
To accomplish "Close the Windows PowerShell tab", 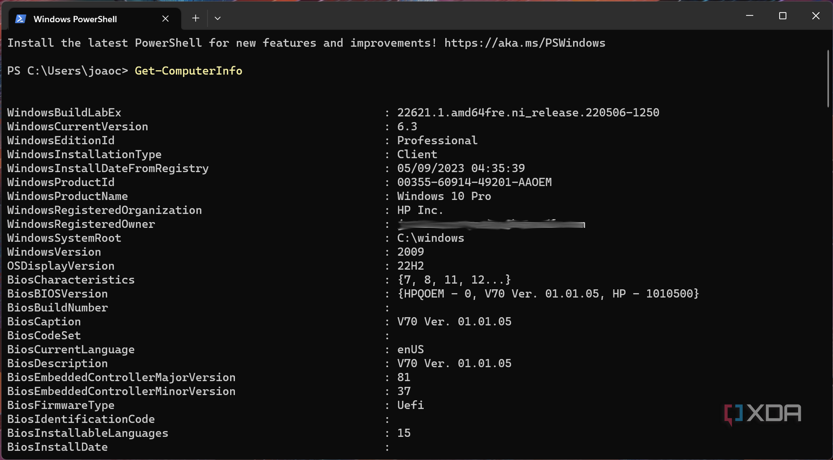I will pyautogui.click(x=165, y=18).
